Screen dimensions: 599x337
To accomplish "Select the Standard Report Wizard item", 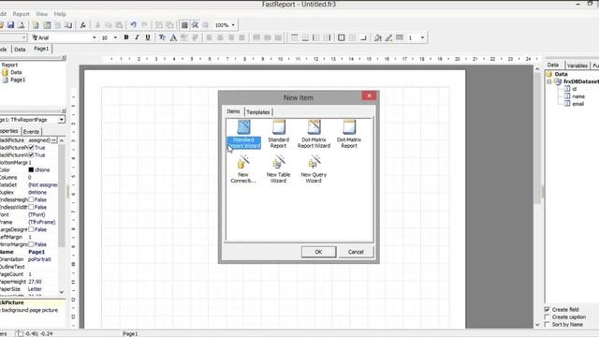I will (243, 135).
